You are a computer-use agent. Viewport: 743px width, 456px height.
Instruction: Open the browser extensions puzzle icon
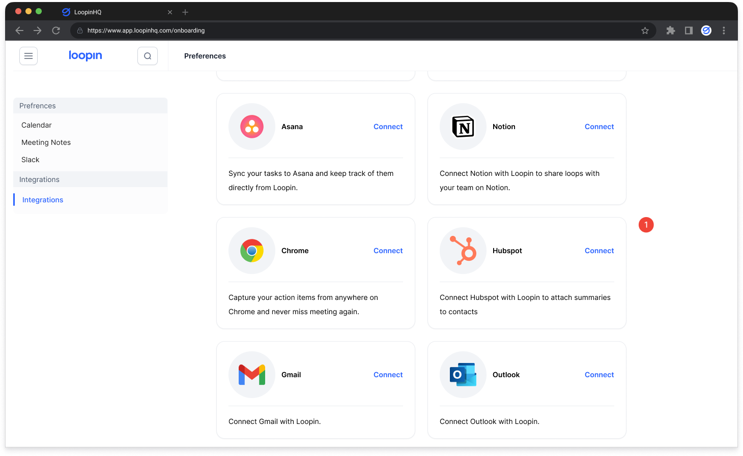point(671,31)
